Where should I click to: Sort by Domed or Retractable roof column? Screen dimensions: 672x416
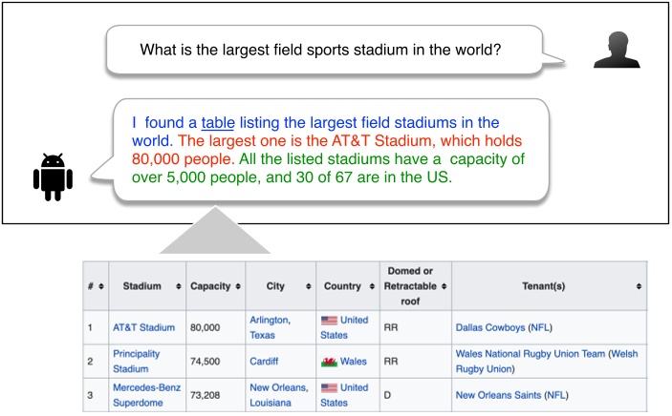point(444,285)
